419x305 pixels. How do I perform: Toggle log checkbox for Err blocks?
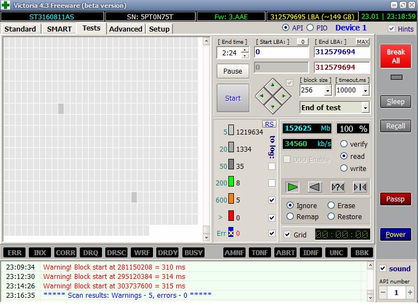coord(272,233)
